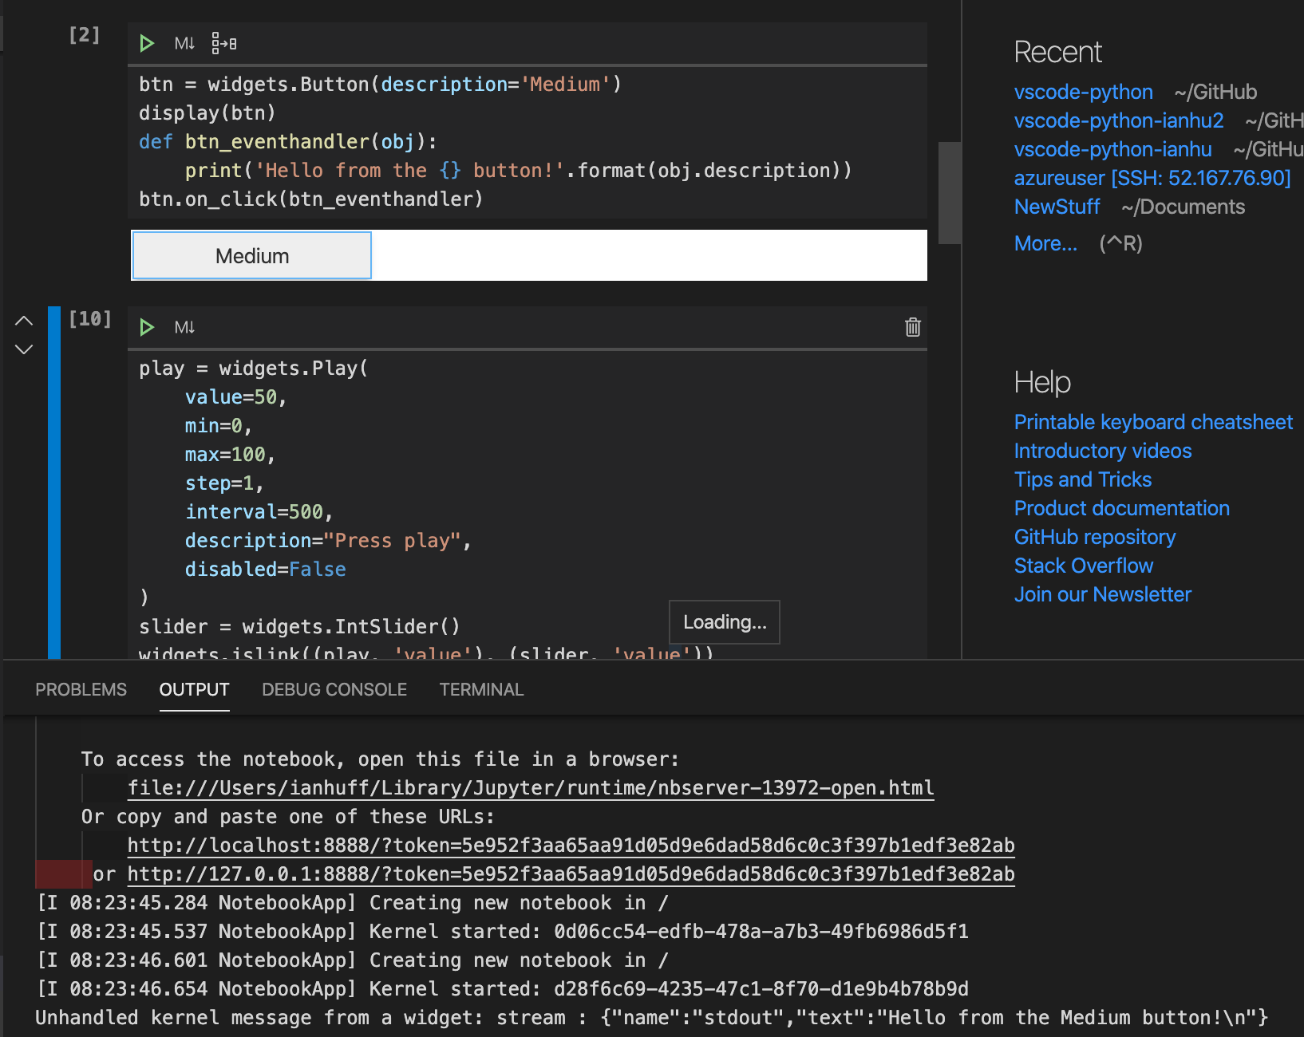This screenshot has width=1304, height=1037.
Task: Open Product documentation link
Action: click(1121, 508)
